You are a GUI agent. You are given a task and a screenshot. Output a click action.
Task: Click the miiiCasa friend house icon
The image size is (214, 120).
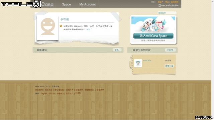point(138,63)
